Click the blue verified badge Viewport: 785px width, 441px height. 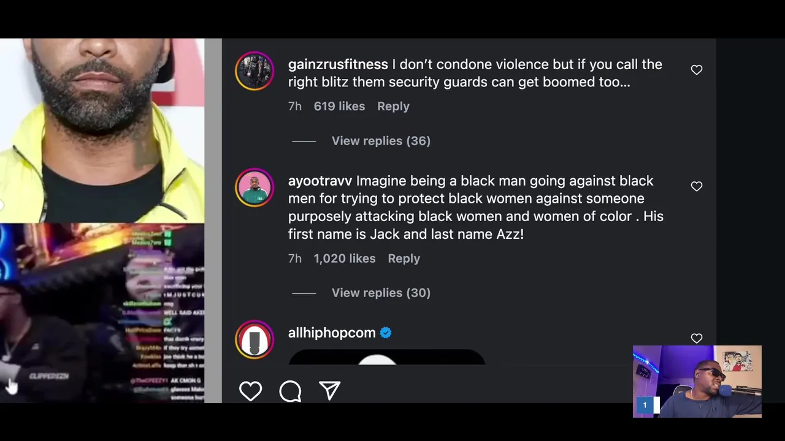click(x=386, y=333)
